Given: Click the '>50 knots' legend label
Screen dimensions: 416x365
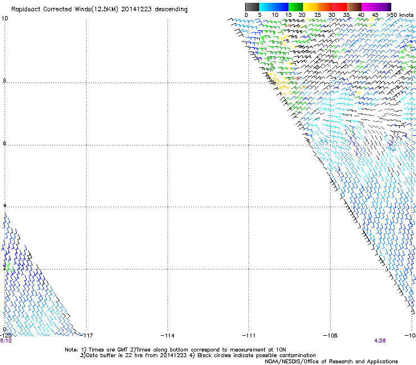Looking at the screenshot, I should (400, 15).
